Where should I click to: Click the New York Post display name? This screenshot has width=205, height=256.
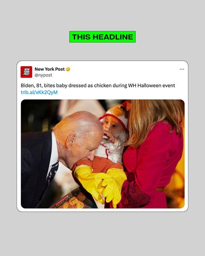(49, 69)
